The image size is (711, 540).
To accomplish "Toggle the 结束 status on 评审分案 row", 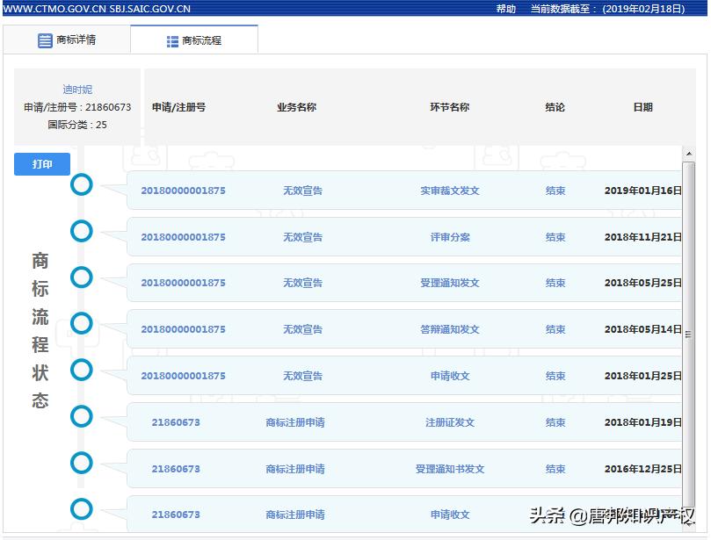I will coord(555,236).
